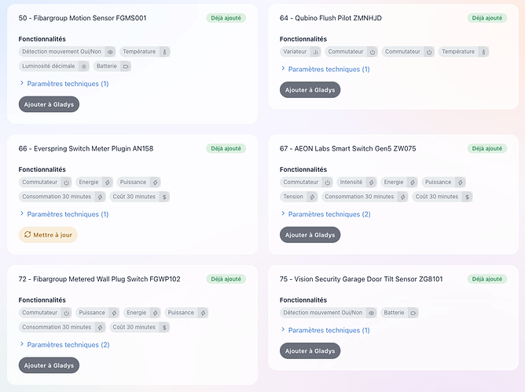Click thermometer icon in Qubino Flush Pilot card
Image resolution: width=525 pixels, height=392 pixels.
point(483,52)
